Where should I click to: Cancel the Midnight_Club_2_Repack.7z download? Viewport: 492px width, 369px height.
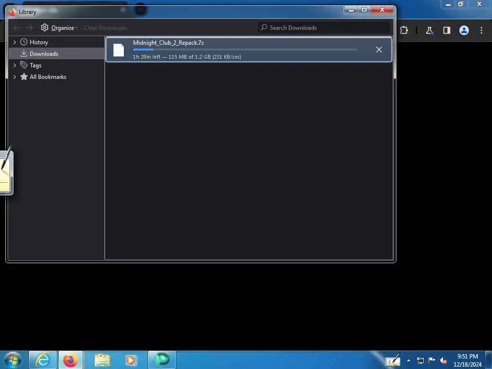click(x=379, y=50)
